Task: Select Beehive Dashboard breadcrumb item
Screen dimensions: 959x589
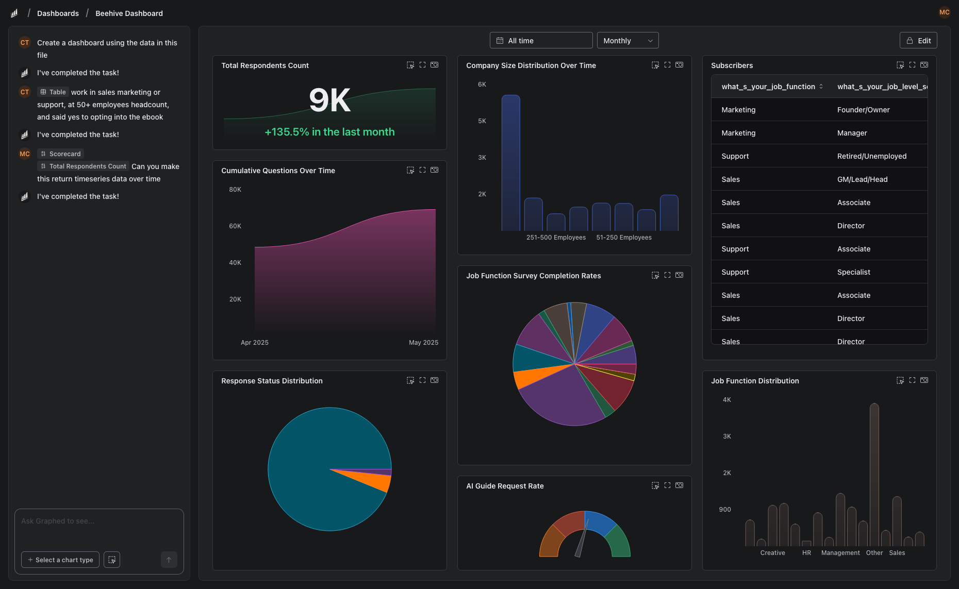Action: click(x=129, y=13)
